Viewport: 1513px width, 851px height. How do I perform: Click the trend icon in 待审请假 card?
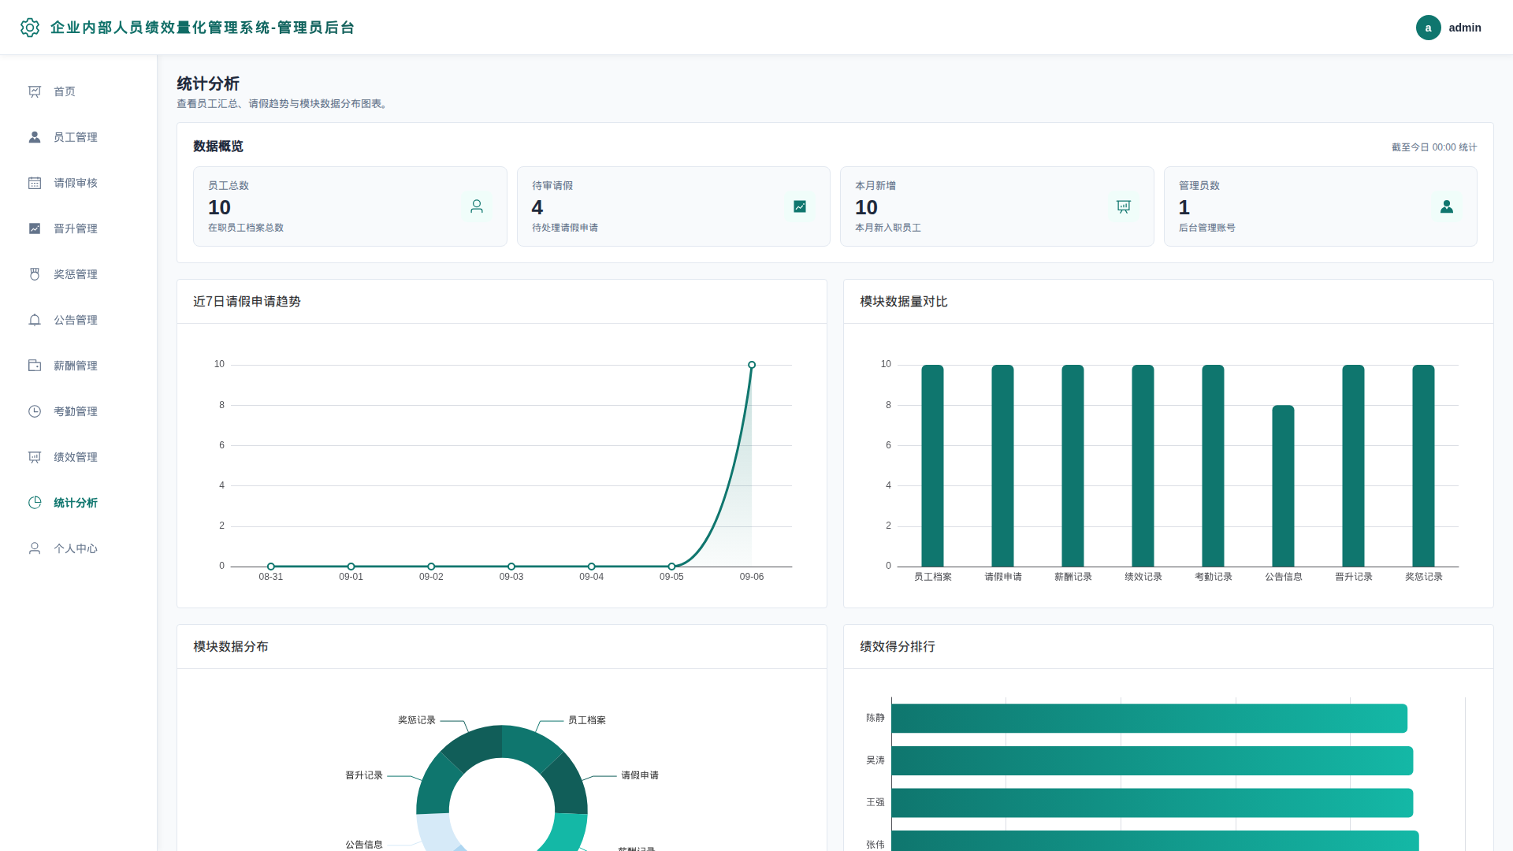tap(800, 206)
